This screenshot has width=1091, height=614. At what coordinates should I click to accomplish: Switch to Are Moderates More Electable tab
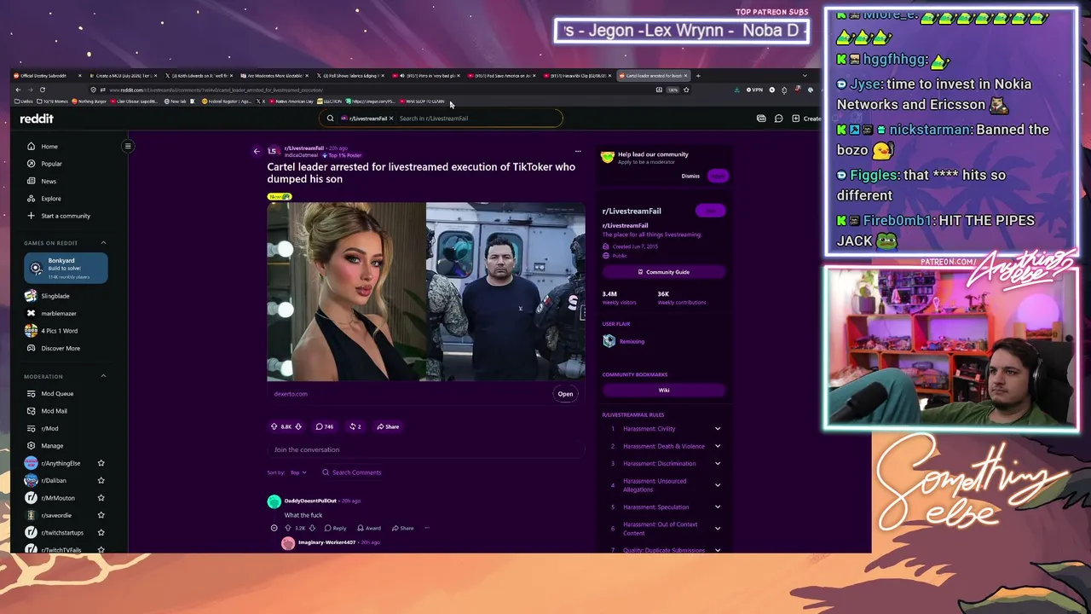pyautogui.click(x=274, y=76)
